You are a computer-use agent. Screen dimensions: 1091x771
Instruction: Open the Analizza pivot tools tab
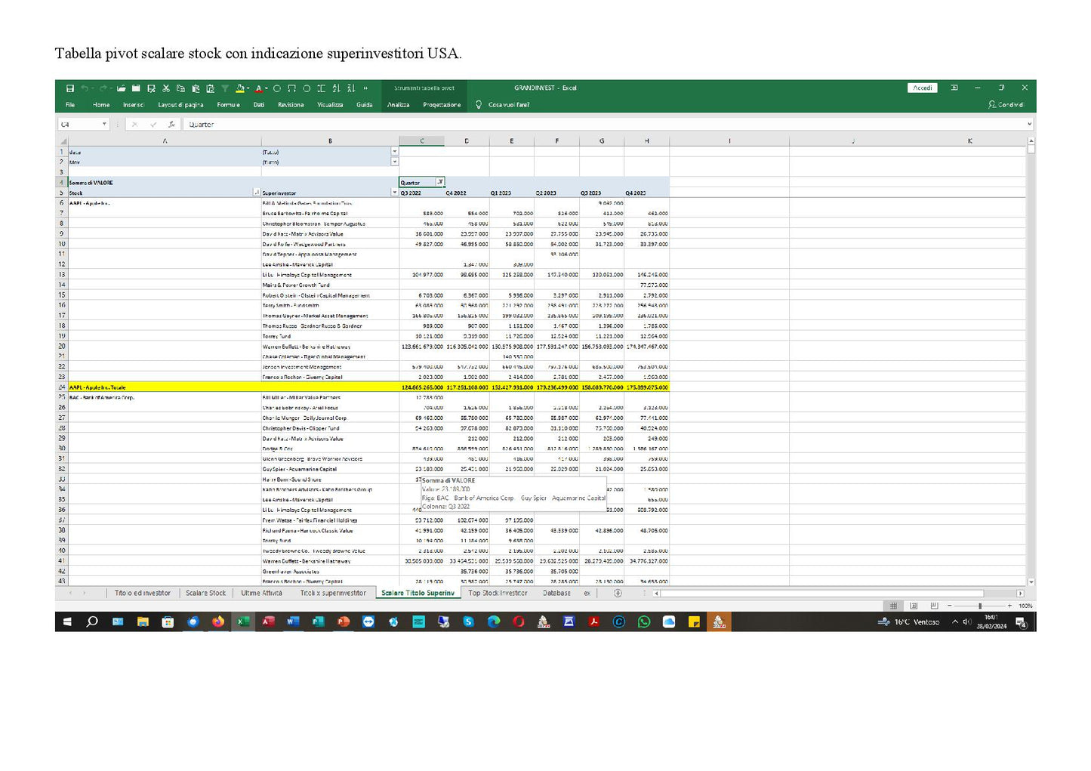[x=399, y=105]
